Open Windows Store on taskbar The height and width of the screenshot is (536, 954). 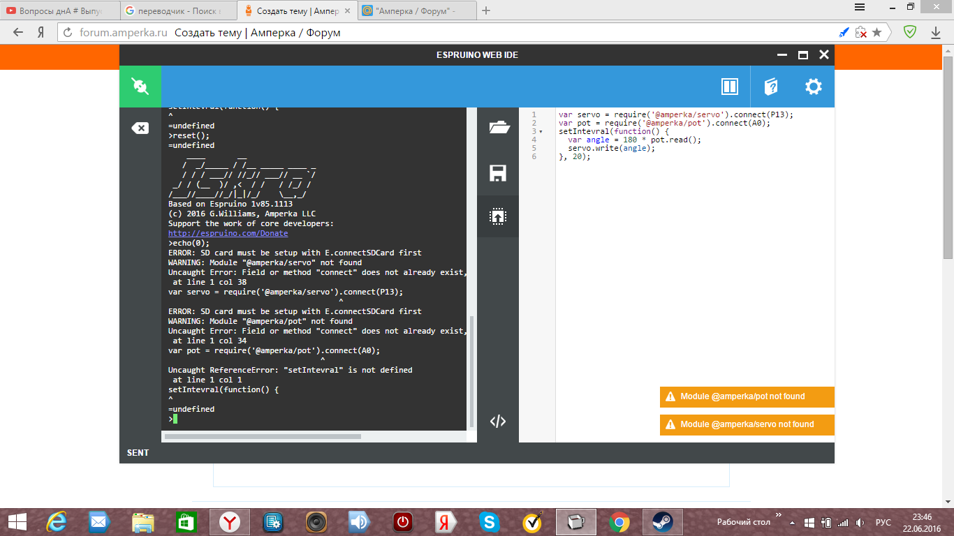click(x=186, y=522)
